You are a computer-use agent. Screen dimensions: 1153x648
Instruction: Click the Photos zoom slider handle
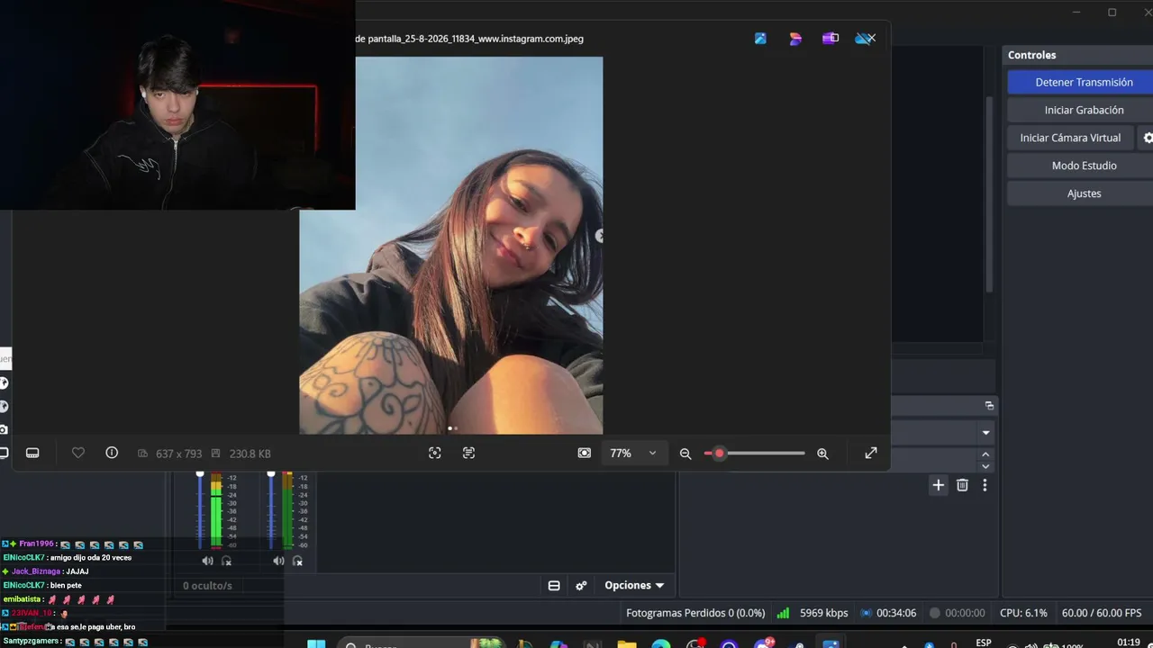(719, 454)
